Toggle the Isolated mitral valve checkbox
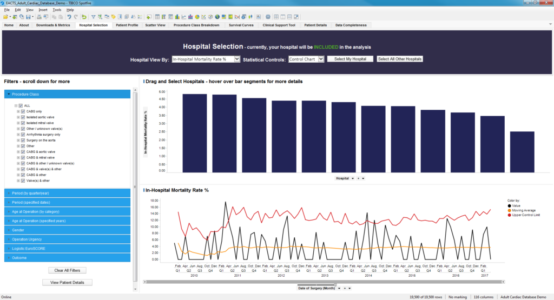554x300 pixels. tap(23, 123)
